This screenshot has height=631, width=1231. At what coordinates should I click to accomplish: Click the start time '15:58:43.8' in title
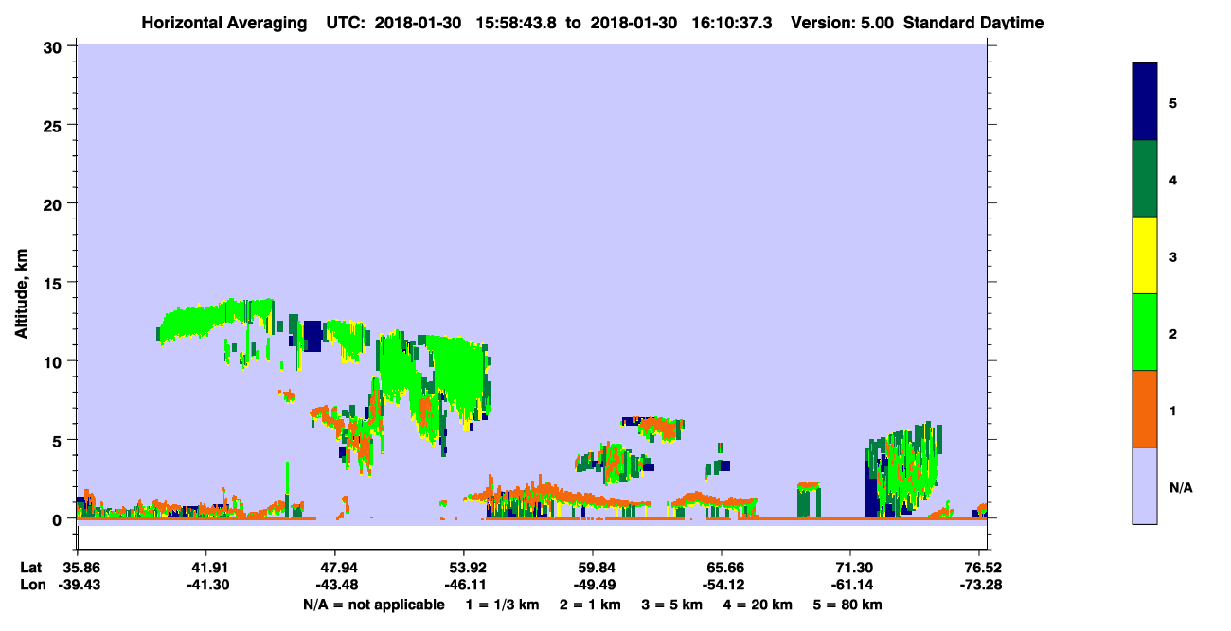(516, 23)
